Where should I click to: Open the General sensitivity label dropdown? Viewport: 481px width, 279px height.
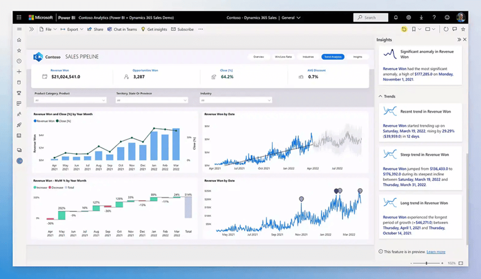pyautogui.click(x=291, y=17)
